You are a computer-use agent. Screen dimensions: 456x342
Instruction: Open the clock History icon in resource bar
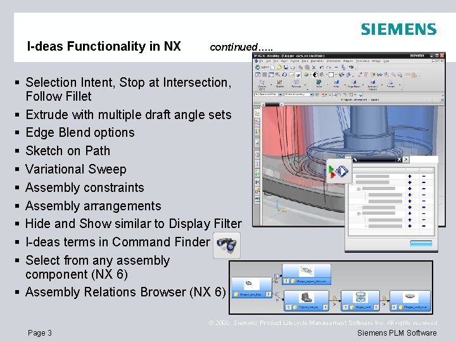coord(257,154)
